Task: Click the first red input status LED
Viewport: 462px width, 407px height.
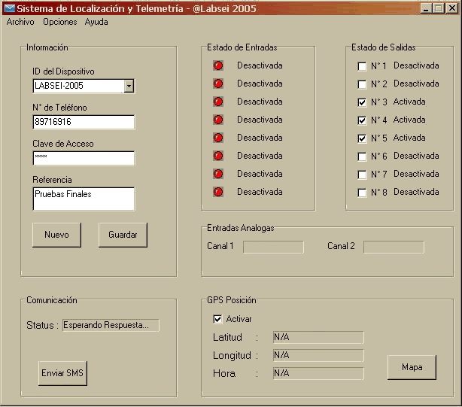Action: (218, 65)
